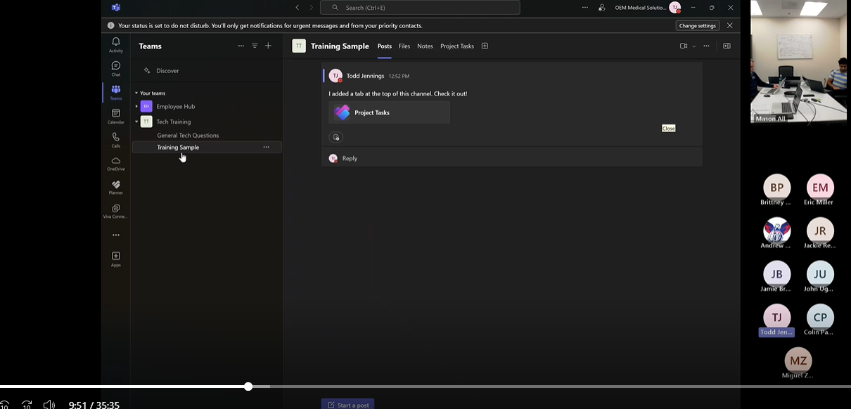This screenshot has width=851, height=409.
Task: Seek using the video progress bar handle
Action: pyautogui.click(x=248, y=387)
